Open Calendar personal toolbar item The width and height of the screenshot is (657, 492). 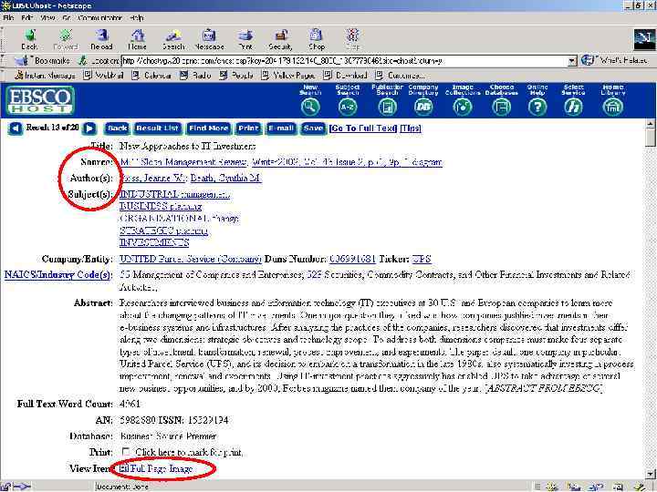tap(151, 76)
